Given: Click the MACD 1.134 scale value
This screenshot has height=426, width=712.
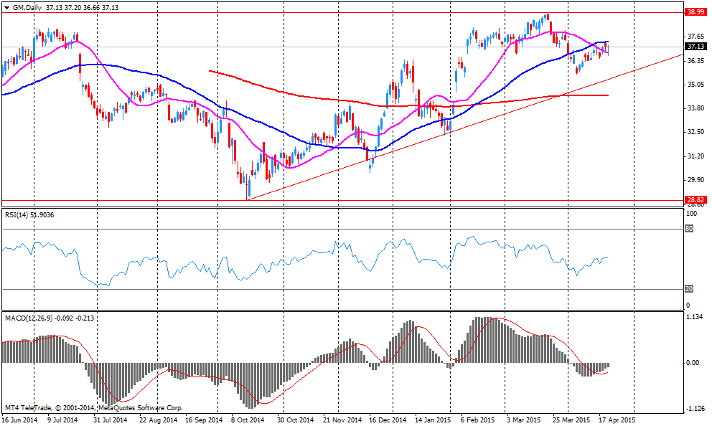Looking at the screenshot, I should 694,317.
